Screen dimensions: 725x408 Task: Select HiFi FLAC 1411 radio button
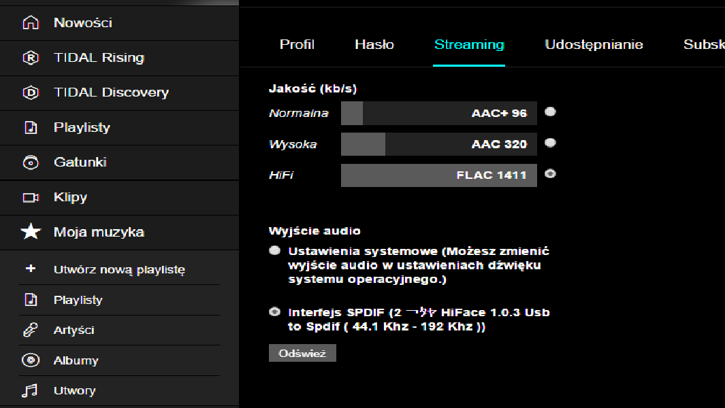click(550, 173)
